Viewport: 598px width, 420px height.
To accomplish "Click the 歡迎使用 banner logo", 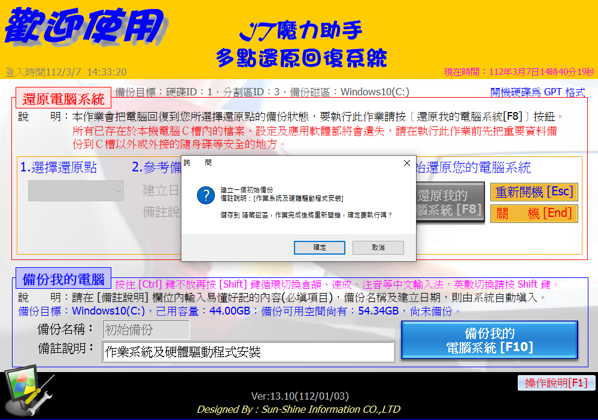I will point(84,26).
